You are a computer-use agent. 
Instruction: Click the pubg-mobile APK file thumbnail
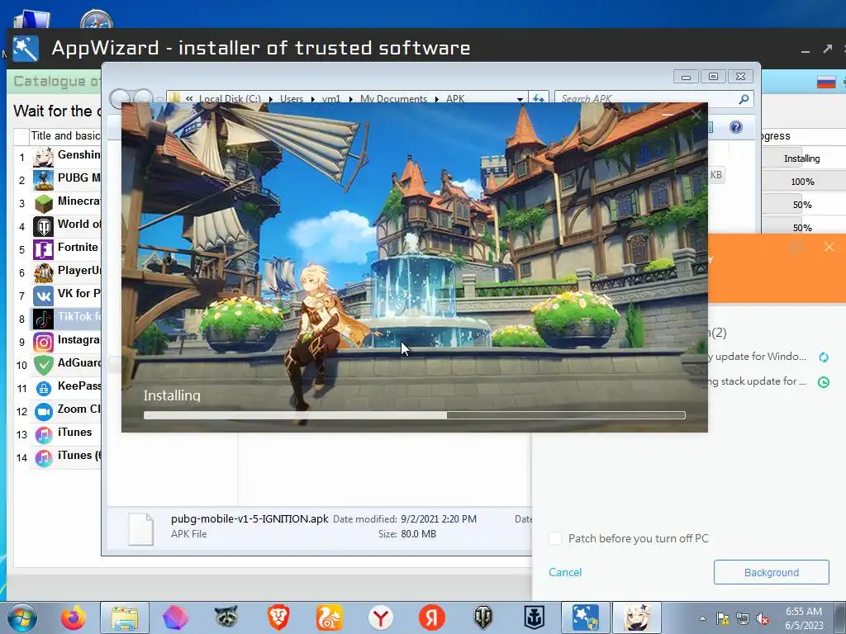140,529
